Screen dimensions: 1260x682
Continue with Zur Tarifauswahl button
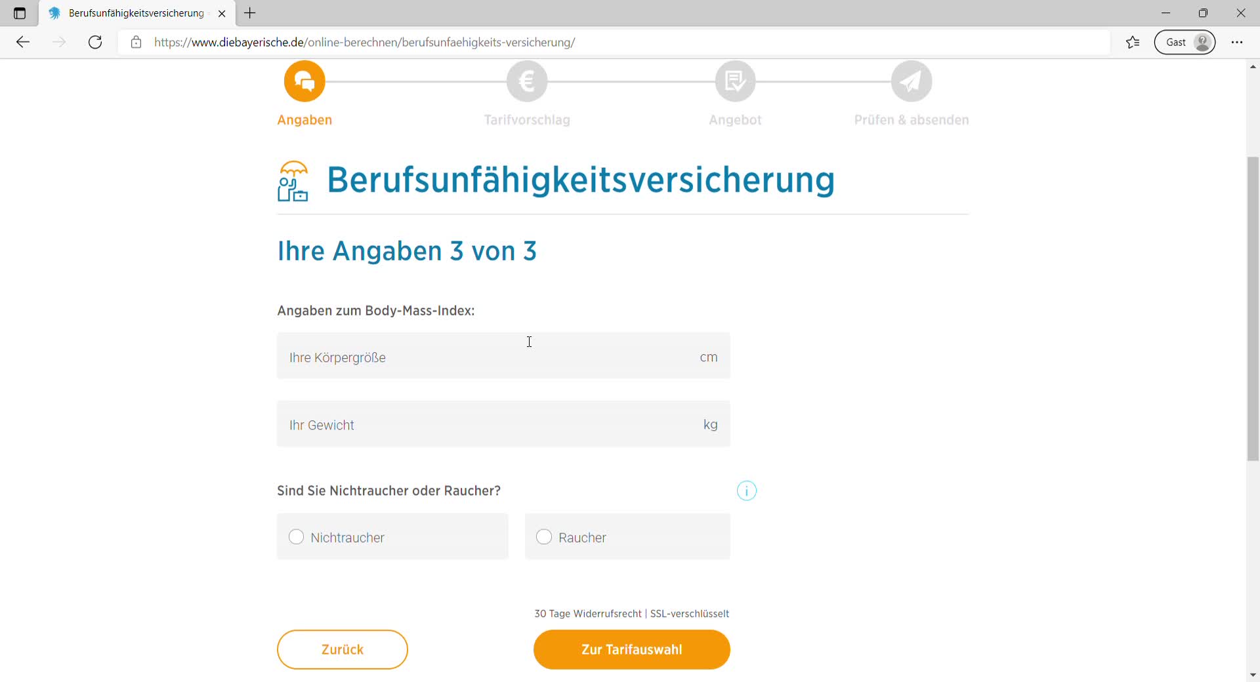631,649
